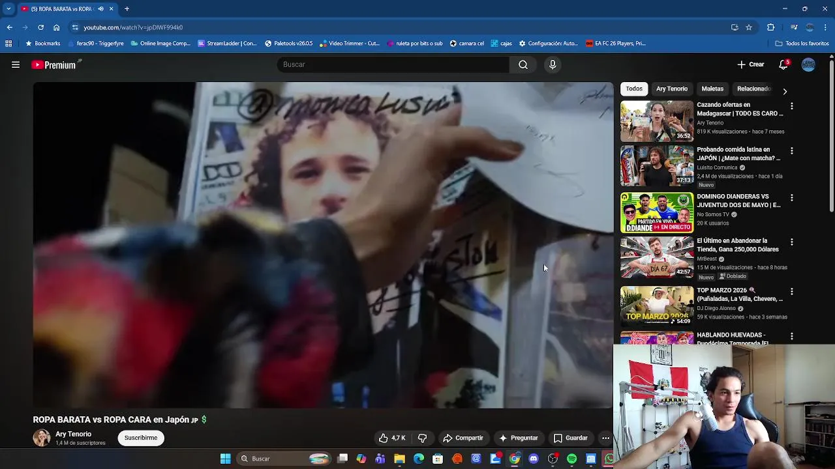
Task: Open the Video Trimmer bookmark
Action: point(349,44)
